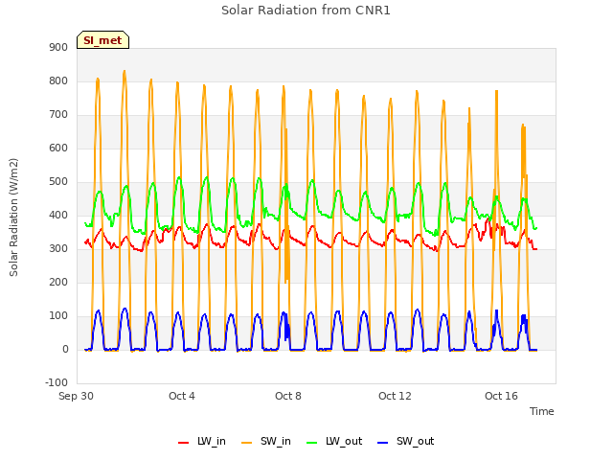Click the 900 y-axis tick label
Screen dimensions: 613x460
[x=58, y=48]
